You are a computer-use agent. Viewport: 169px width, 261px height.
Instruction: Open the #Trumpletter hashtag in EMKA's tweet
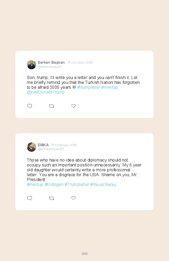pyautogui.click(x=77, y=184)
